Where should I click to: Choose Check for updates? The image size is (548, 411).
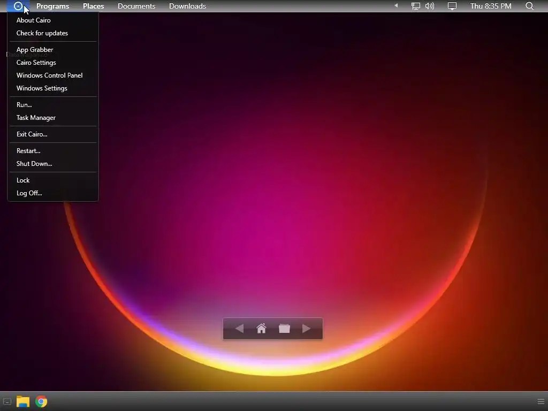click(53, 33)
